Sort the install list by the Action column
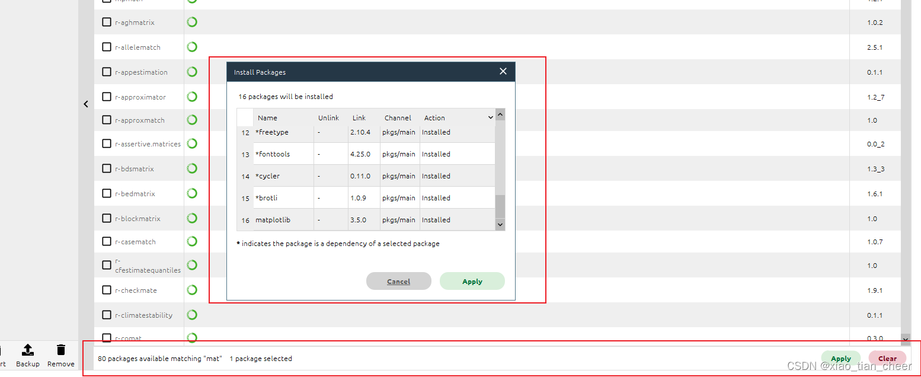921x377 pixels. (434, 117)
